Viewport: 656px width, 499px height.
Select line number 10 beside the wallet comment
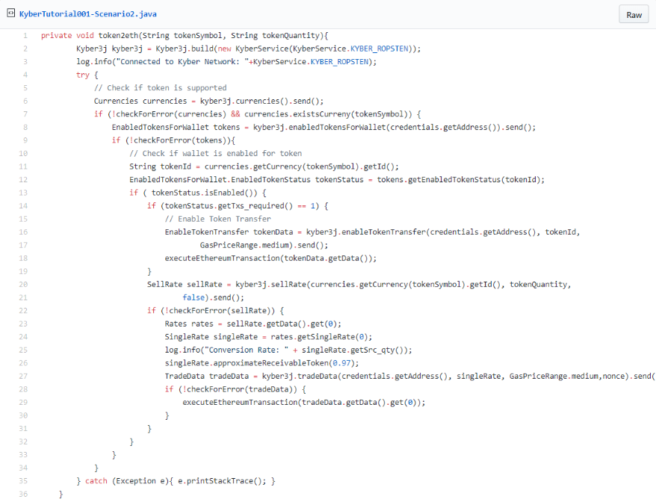point(23,153)
